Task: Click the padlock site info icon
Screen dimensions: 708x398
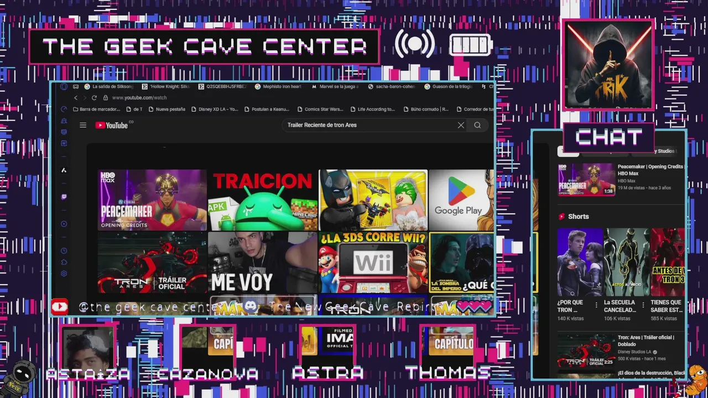Action: (x=106, y=98)
